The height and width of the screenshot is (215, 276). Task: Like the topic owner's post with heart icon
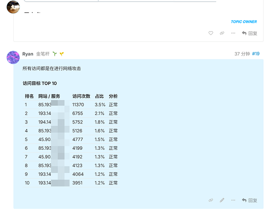point(211,33)
